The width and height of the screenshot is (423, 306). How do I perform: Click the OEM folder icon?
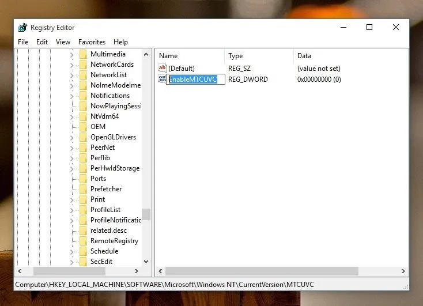(x=84, y=127)
